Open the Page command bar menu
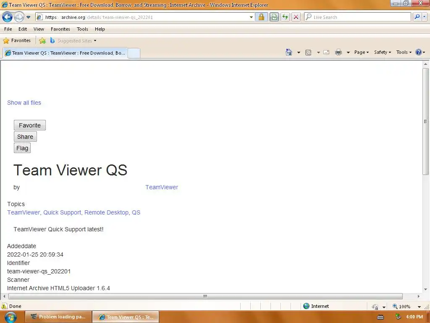 362,52
